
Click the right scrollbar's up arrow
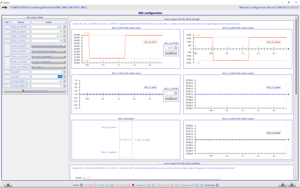point(296,18)
